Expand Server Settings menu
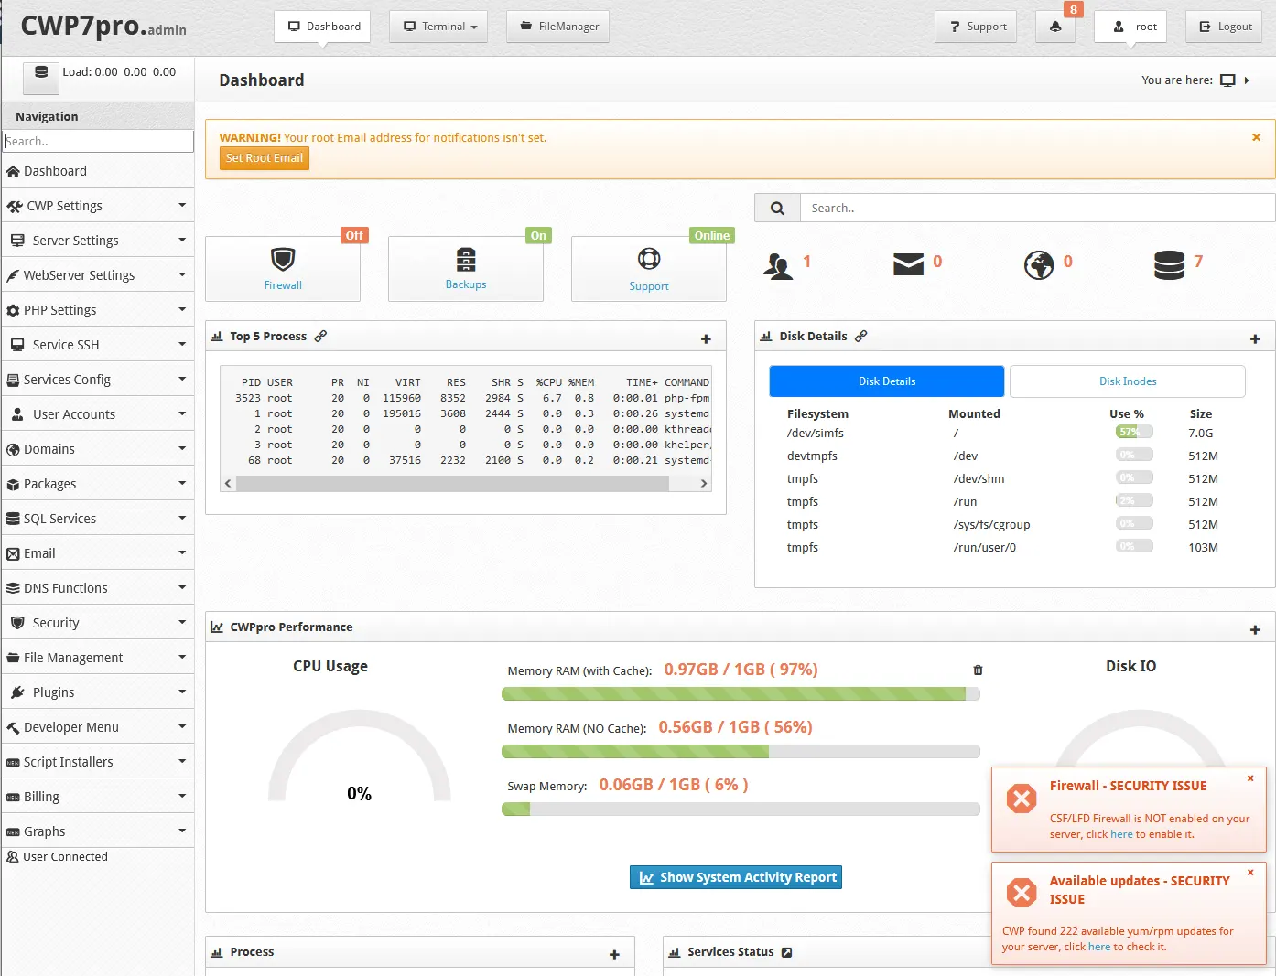 (97, 241)
